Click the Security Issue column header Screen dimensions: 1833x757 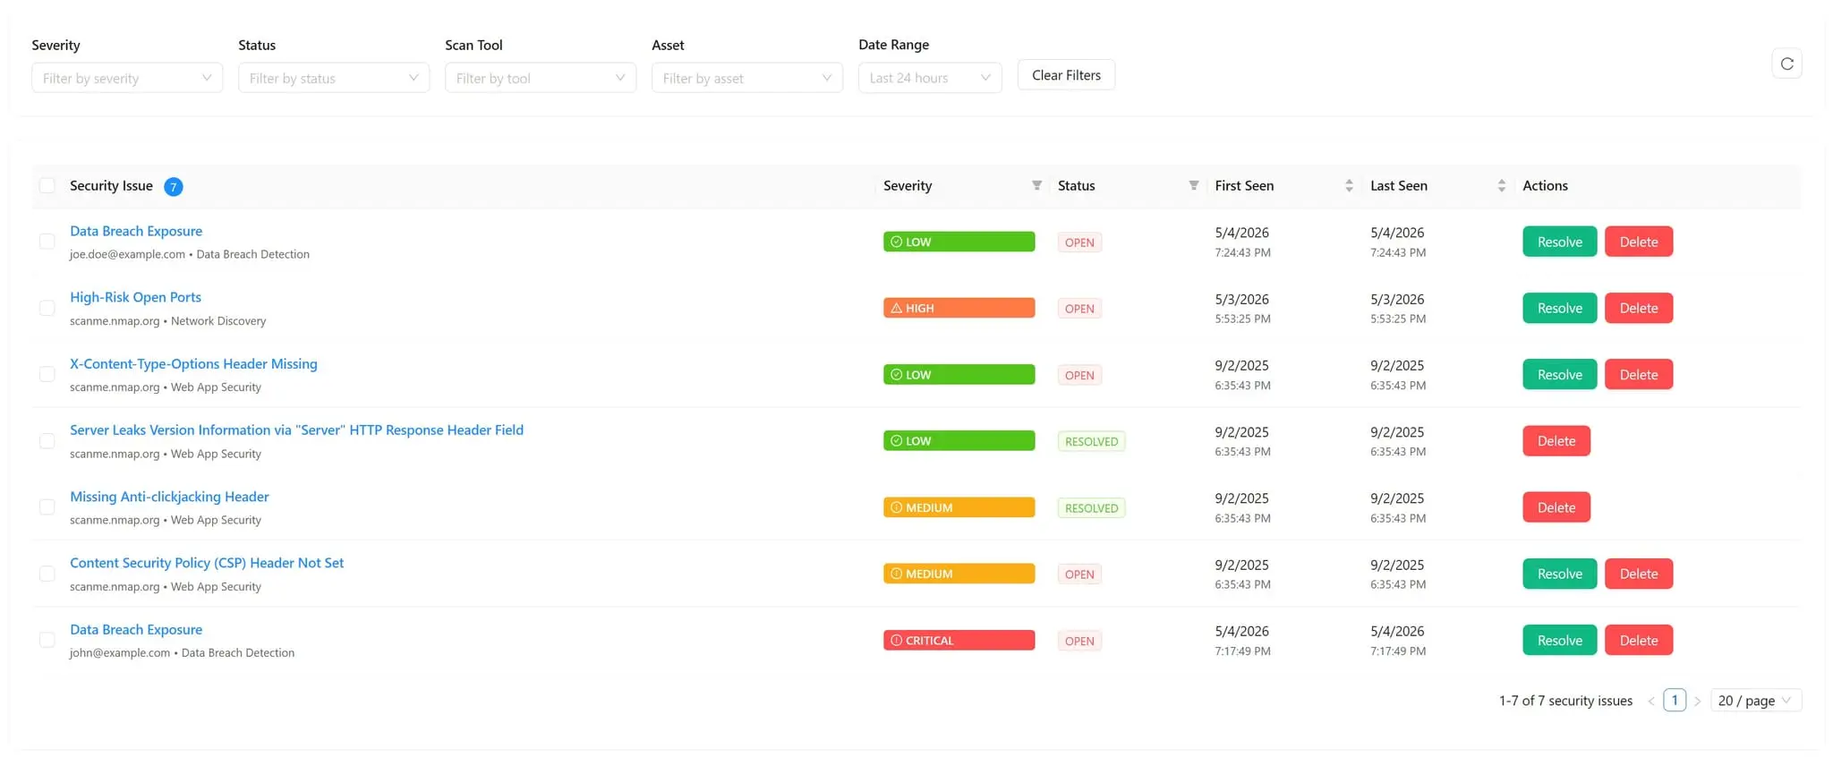click(111, 185)
